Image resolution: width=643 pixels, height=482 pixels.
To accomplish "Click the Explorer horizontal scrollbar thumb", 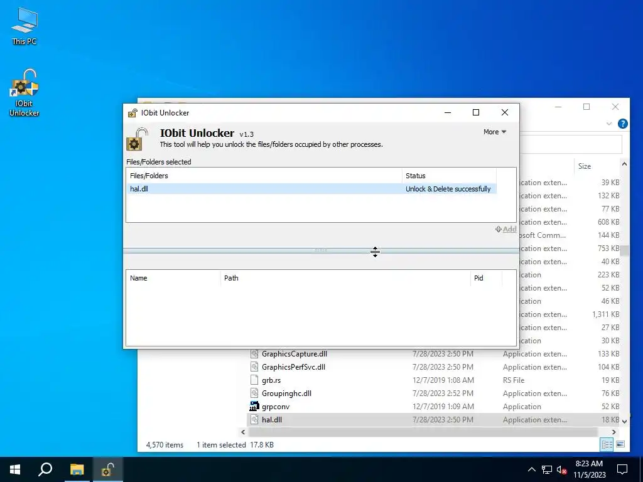I will tap(423, 432).
